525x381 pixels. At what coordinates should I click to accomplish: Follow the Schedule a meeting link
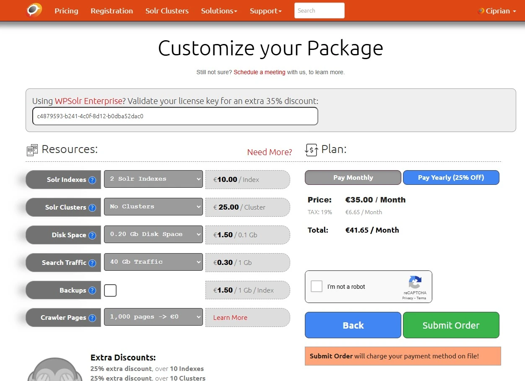[x=259, y=72]
